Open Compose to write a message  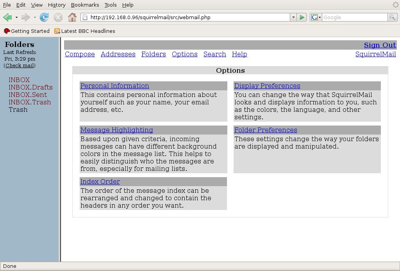80,54
